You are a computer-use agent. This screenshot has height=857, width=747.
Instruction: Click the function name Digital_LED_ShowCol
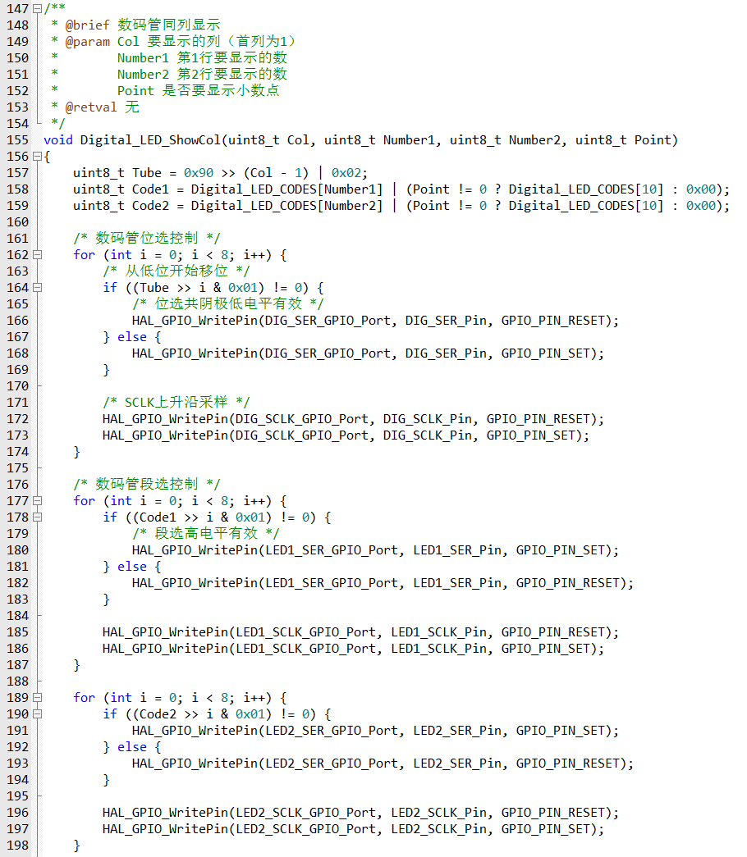[x=150, y=140]
